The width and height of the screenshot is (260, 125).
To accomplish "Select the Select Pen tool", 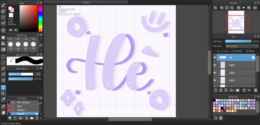I will [3, 74].
